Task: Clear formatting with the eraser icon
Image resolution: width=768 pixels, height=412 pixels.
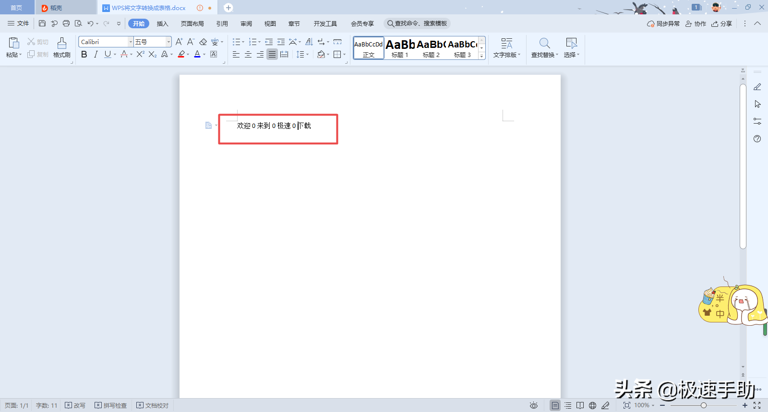Action: (203, 42)
